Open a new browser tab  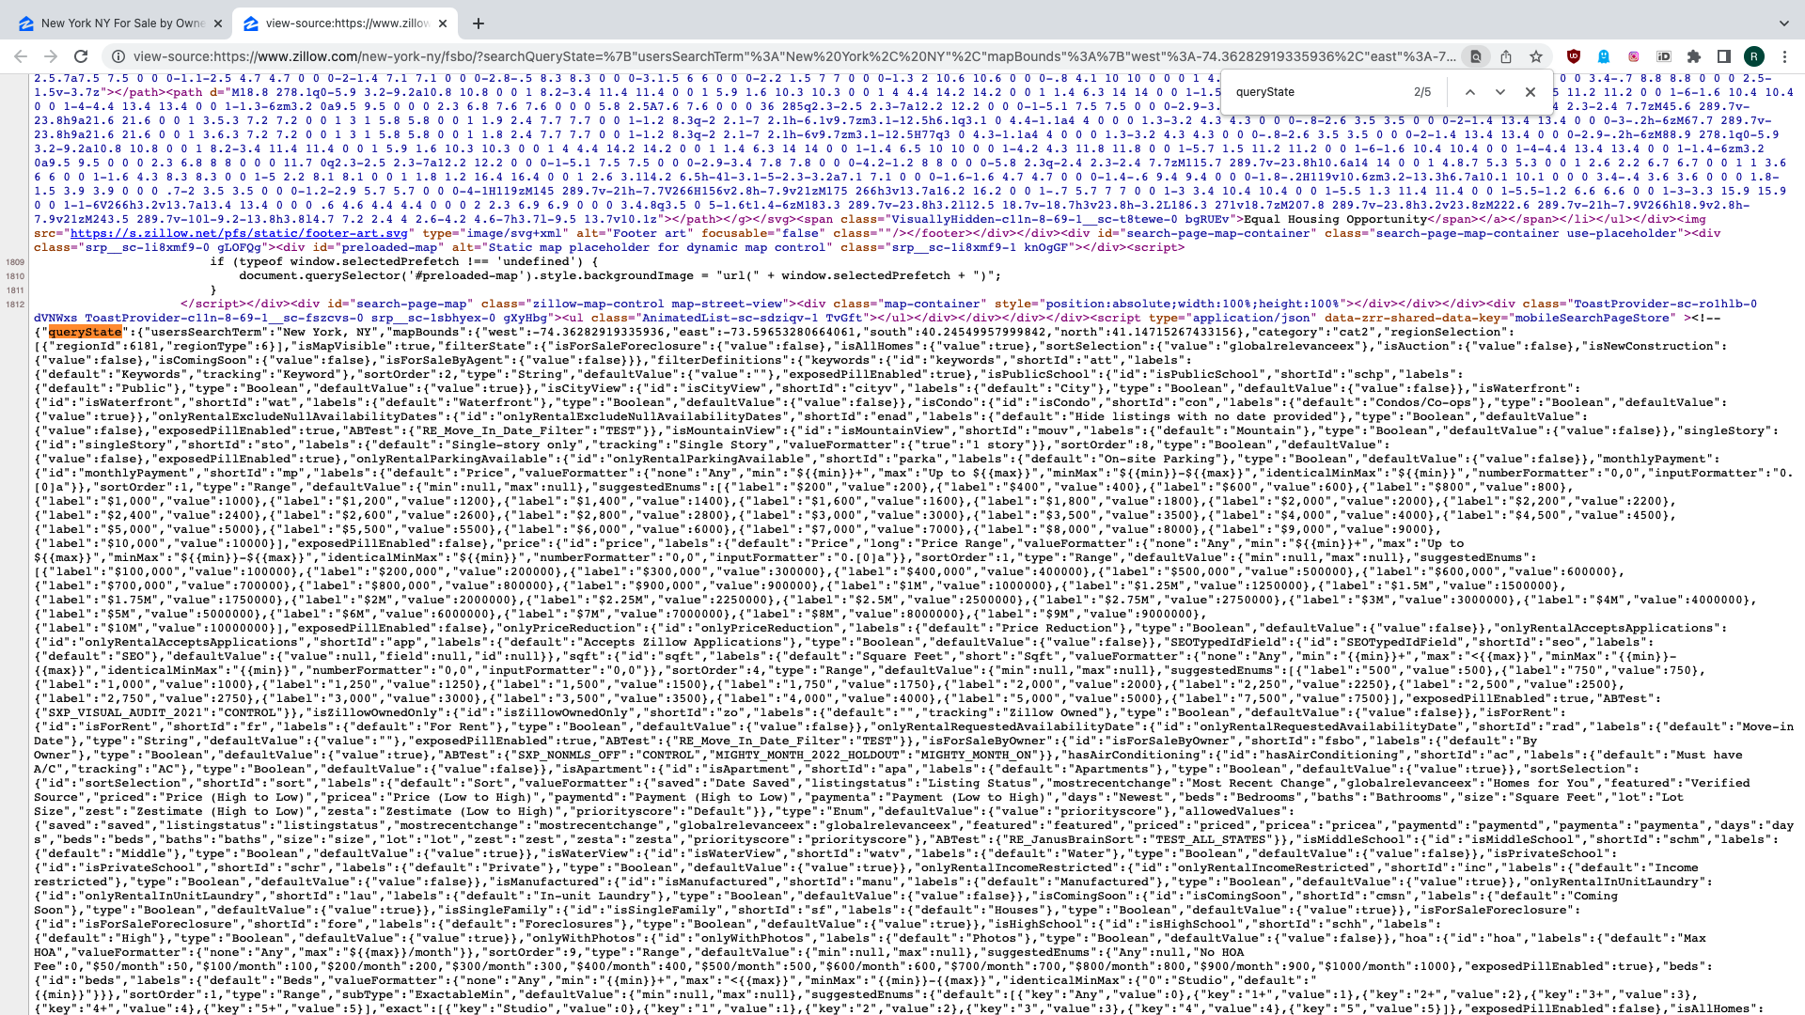pos(479,23)
